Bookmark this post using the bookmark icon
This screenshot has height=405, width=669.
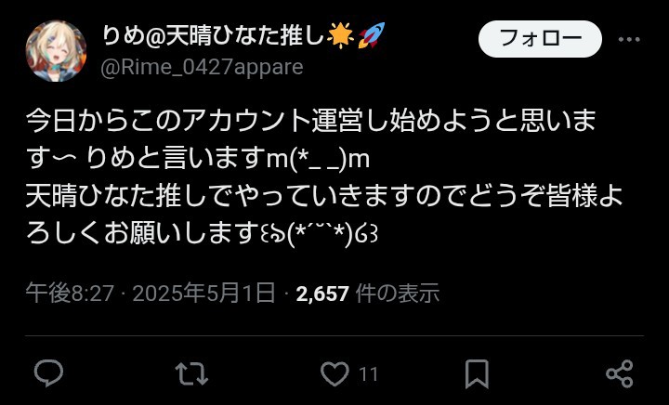pos(477,374)
